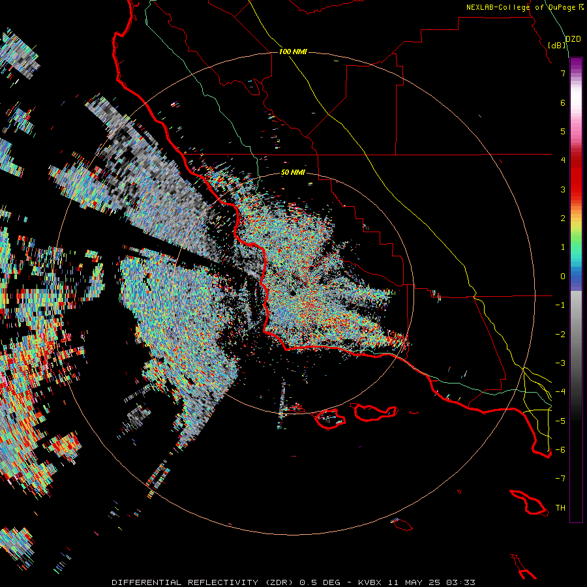This screenshot has height=587, width=587.
Task: Click the 0 value on the color scale
Action: click(563, 277)
